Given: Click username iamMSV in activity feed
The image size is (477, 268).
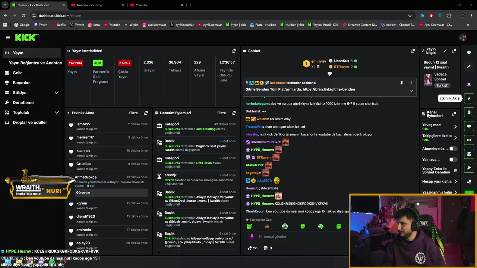Looking at the screenshot, I should [83, 124].
